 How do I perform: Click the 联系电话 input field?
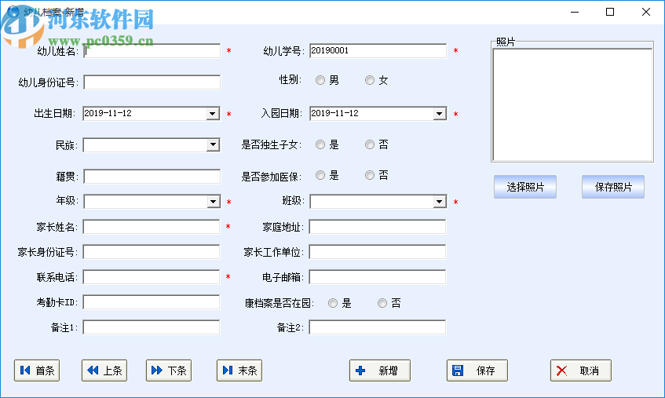point(152,277)
